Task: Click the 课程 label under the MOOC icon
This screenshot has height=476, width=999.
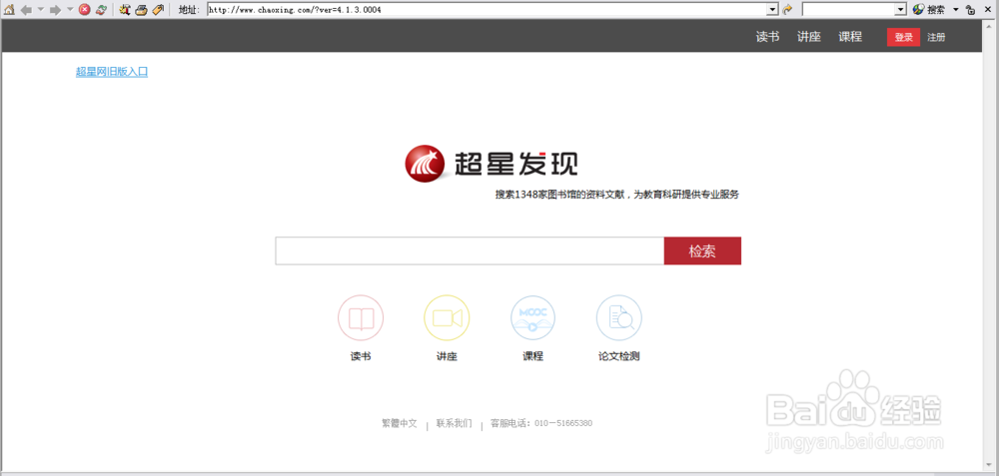Action: (533, 356)
